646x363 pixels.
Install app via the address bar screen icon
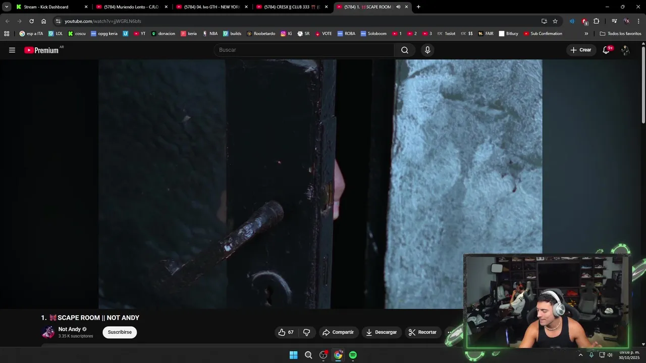coord(544,21)
